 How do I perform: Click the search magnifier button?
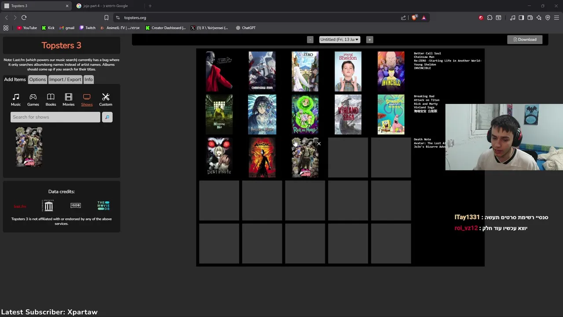[107, 117]
